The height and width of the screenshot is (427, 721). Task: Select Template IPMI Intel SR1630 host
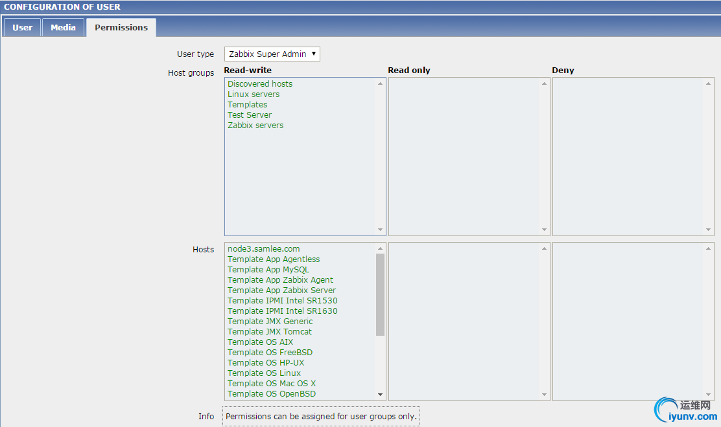282,311
